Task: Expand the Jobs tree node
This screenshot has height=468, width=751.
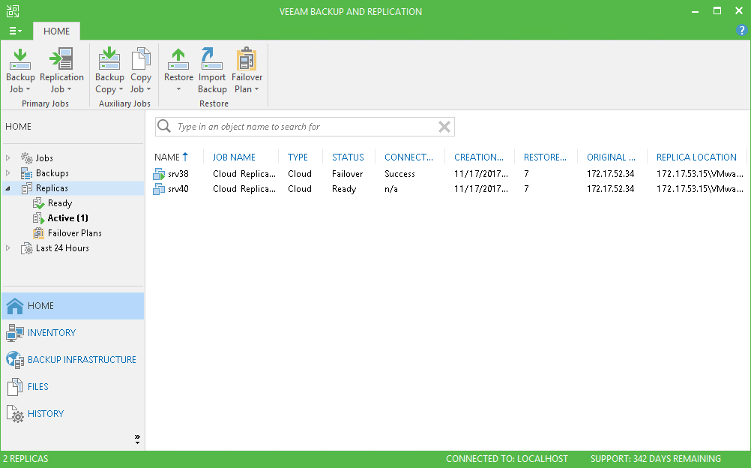Action: 7,157
